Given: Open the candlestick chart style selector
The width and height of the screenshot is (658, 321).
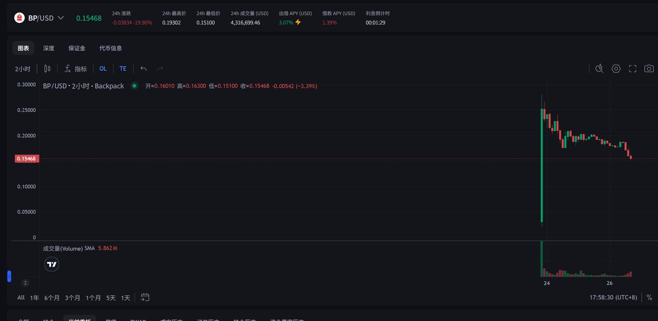Looking at the screenshot, I should (x=47, y=68).
